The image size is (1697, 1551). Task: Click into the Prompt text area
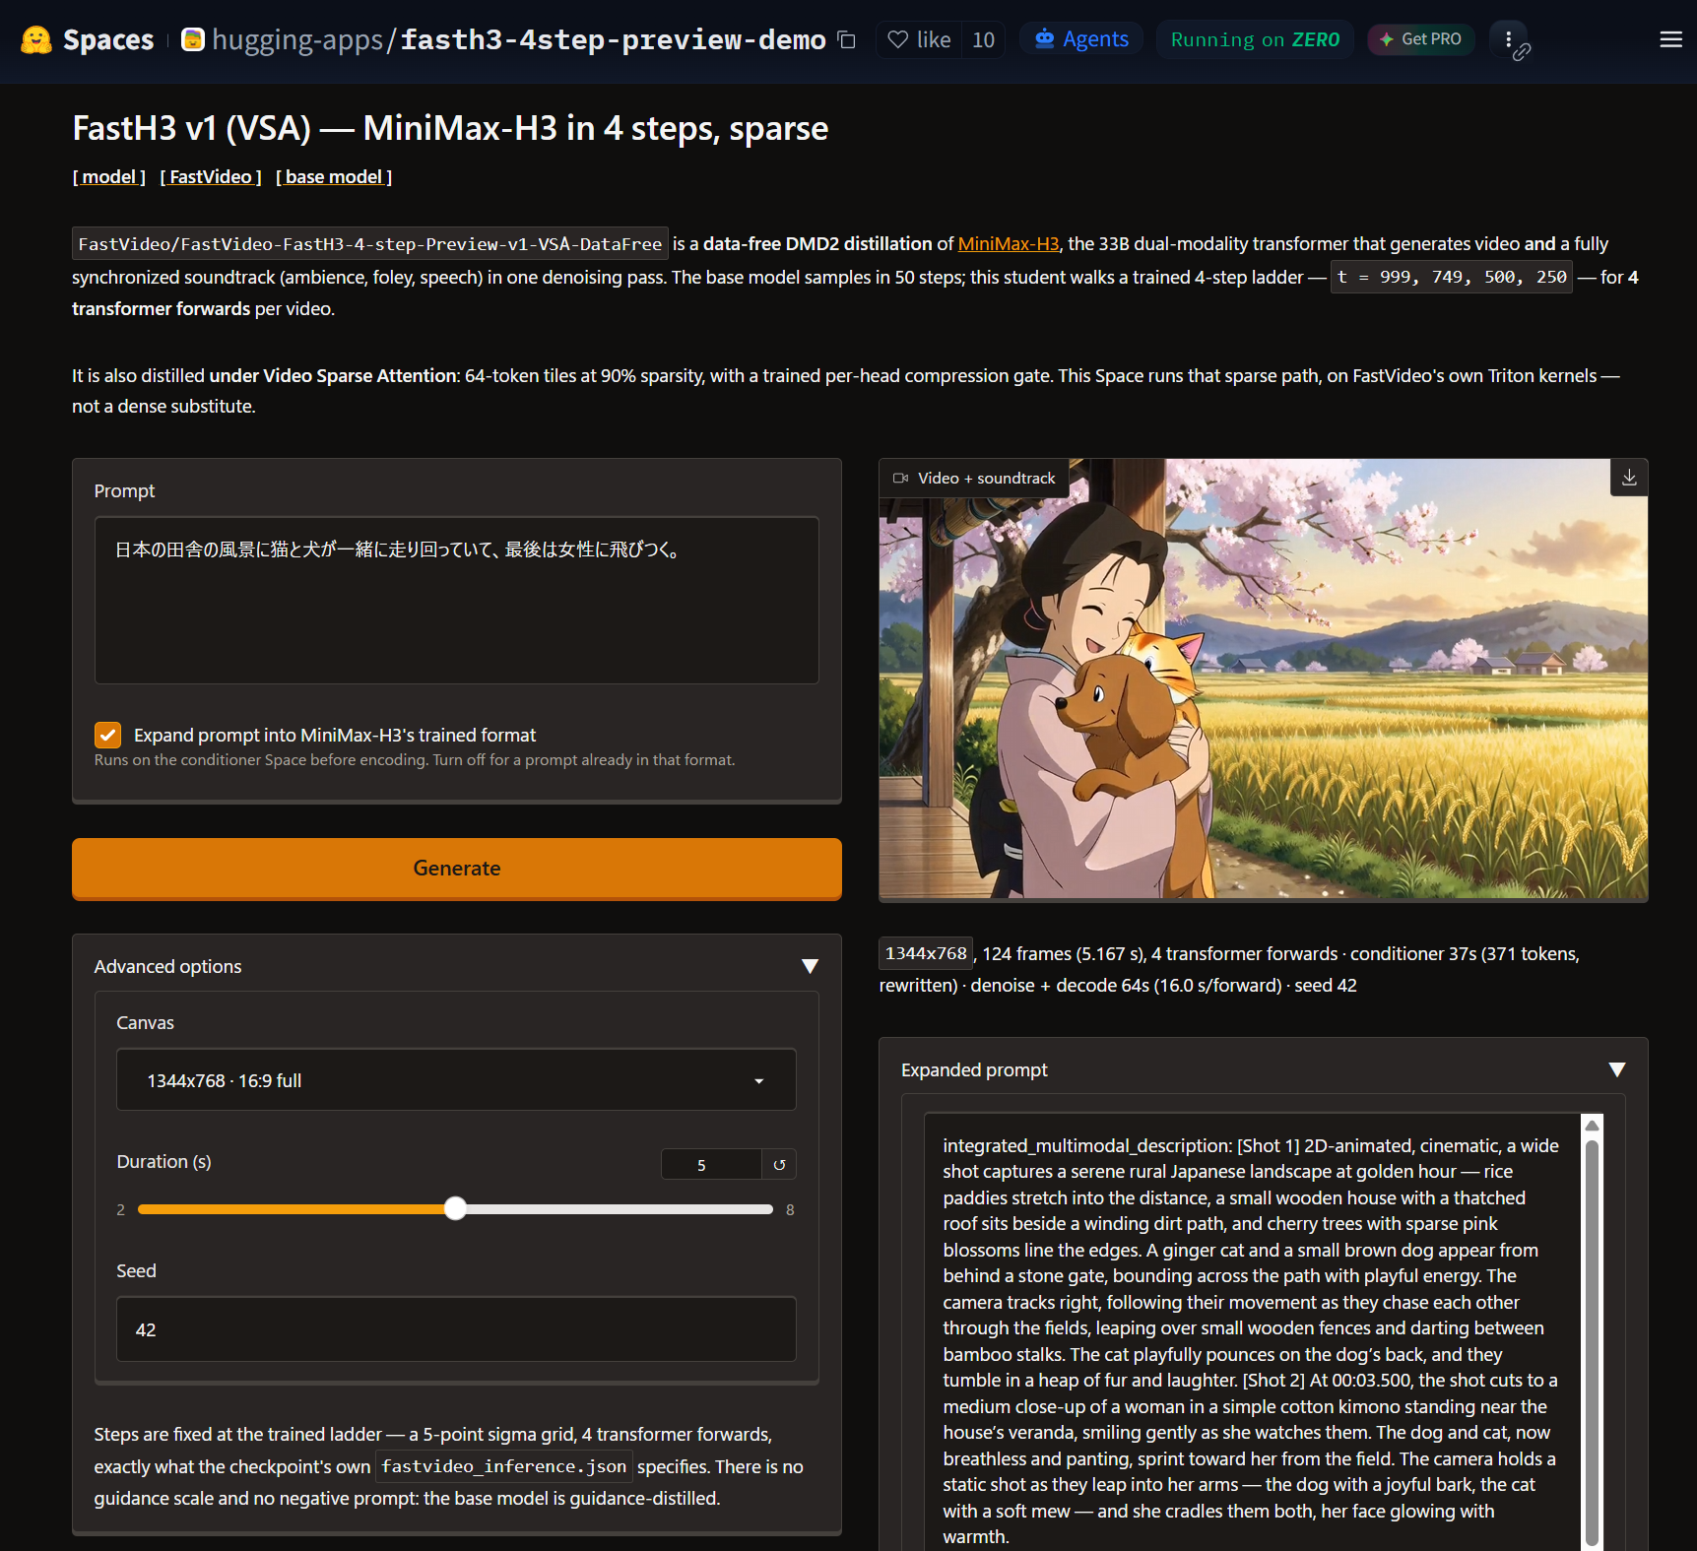coord(456,600)
